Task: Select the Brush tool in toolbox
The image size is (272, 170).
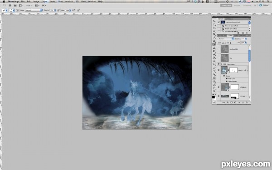Action: (x=214, y=44)
